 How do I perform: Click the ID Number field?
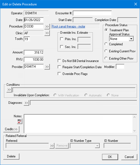(117, 146)
